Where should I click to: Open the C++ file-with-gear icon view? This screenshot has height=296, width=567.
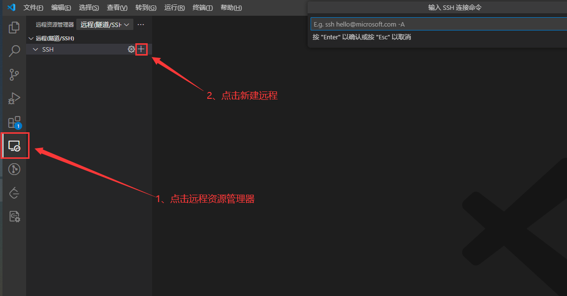click(x=14, y=216)
